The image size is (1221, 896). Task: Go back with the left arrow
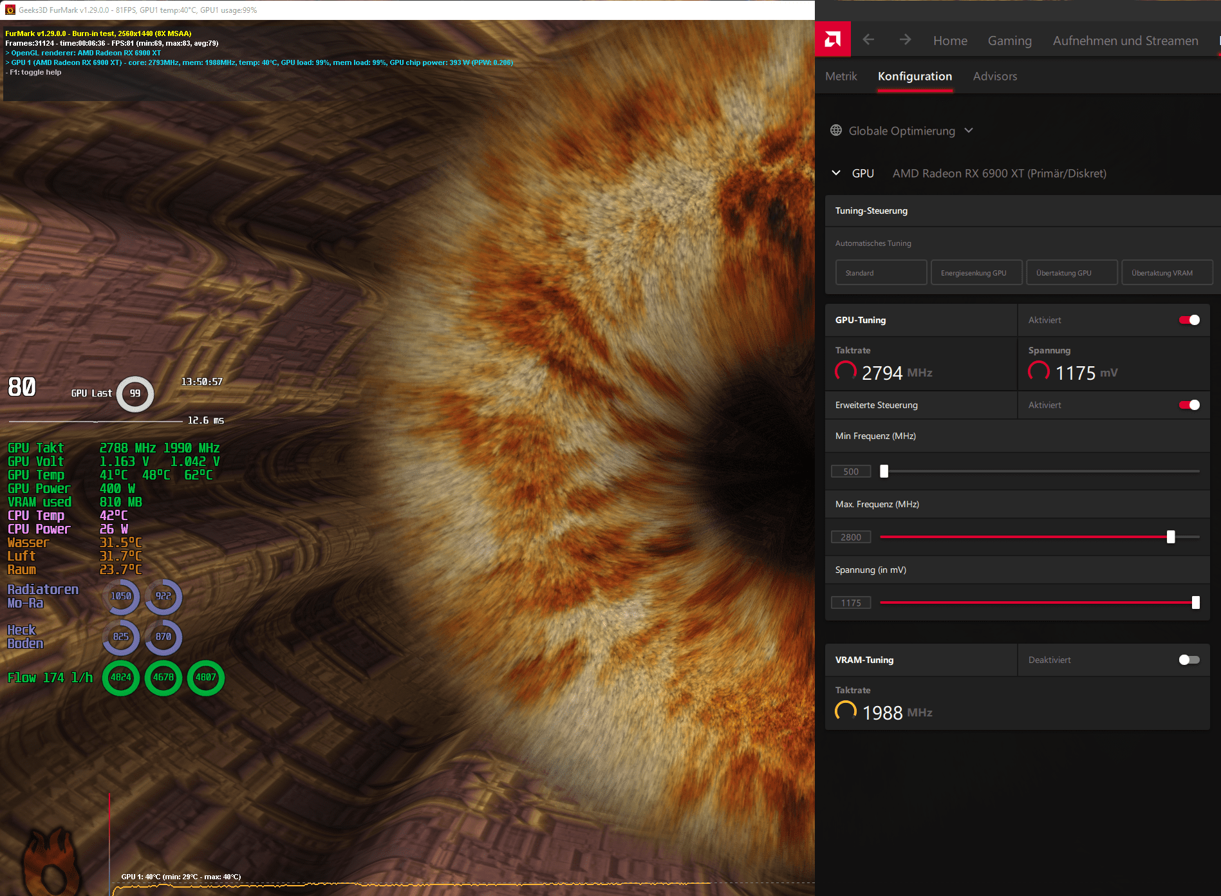tap(868, 40)
